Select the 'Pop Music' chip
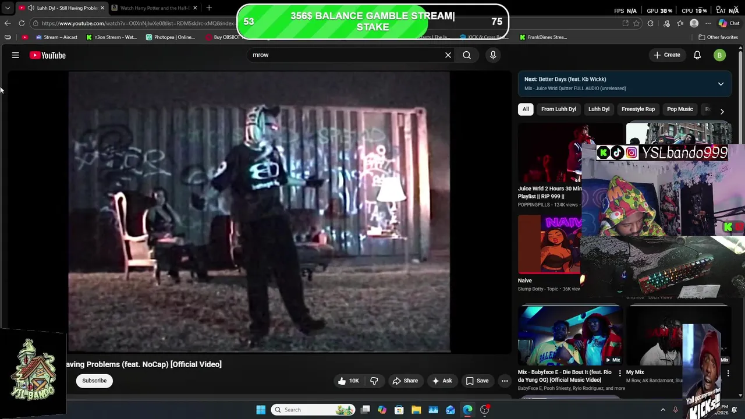This screenshot has width=745, height=419. point(680,109)
